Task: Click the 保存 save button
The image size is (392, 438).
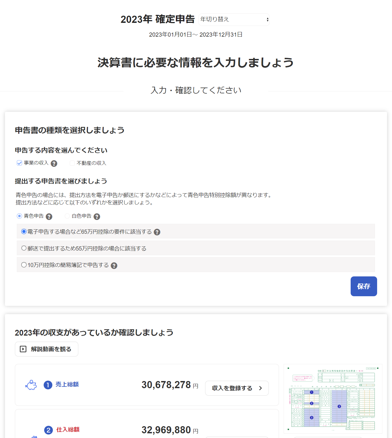Action: point(364,286)
